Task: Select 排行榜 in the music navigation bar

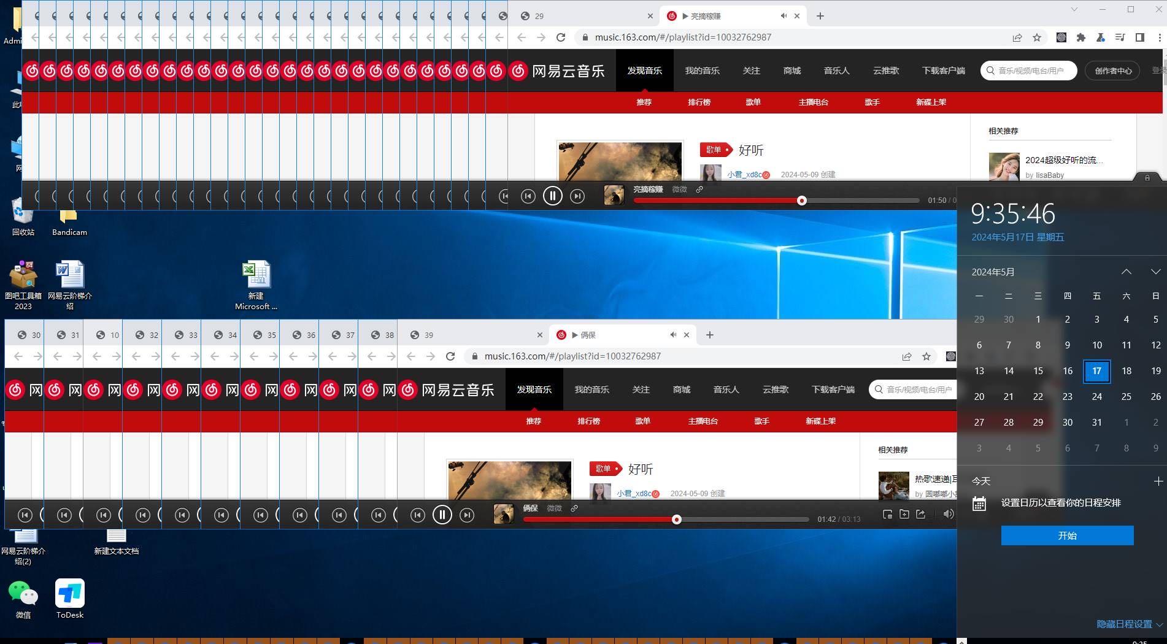Action: click(699, 102)
